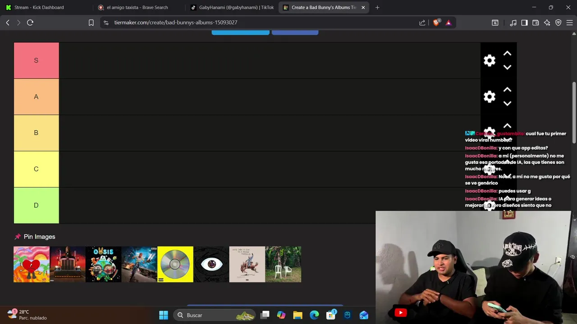Viewport: 577px width, 324px height.
Task: Pick the white plastic chairs album cover
Action: coord(283,264)
